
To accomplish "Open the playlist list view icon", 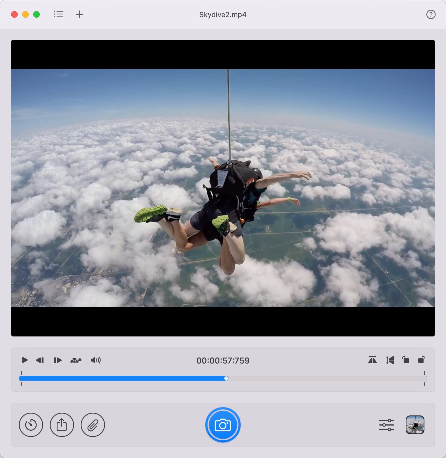I will (x=59, y=14).
